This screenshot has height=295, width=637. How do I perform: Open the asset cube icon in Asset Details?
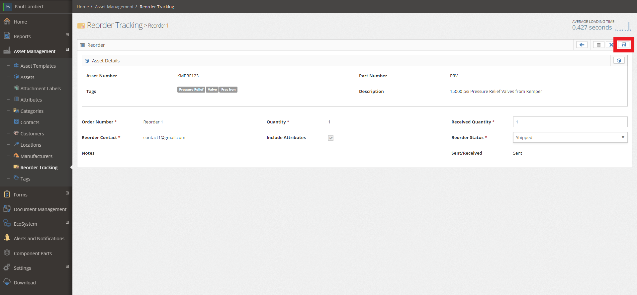point(619,60)
